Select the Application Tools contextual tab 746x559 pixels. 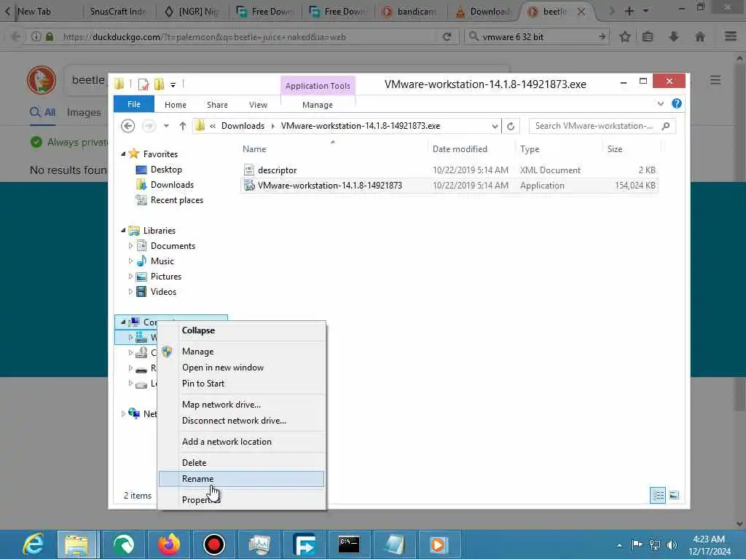click(318, 86)
